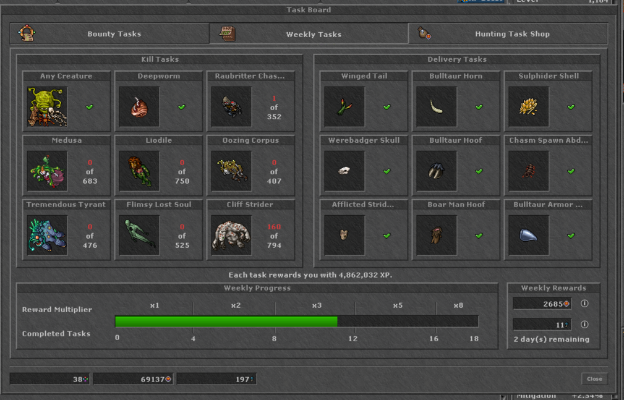This screenshot has width=624, height=400.
Task: Click the Deepworm green checkmark
Action: (181, 107)
